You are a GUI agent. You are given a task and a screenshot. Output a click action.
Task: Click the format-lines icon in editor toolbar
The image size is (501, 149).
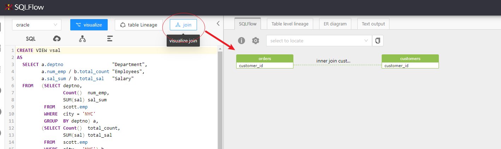pos(110,39)
